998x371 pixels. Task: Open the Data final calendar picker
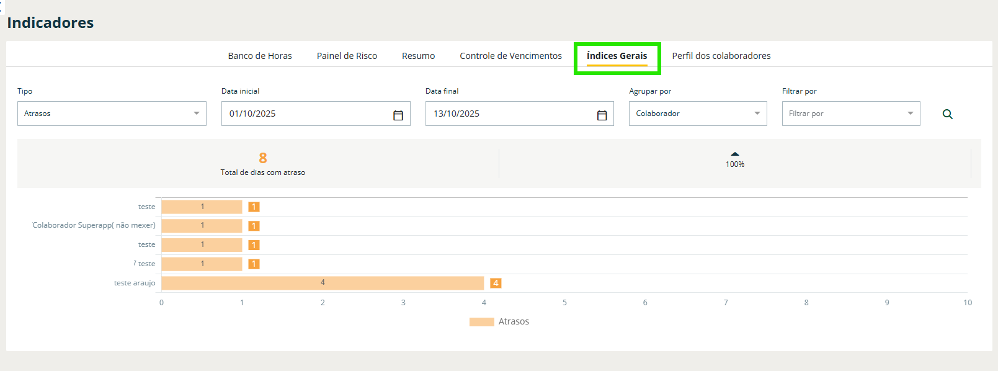(602, 115)
